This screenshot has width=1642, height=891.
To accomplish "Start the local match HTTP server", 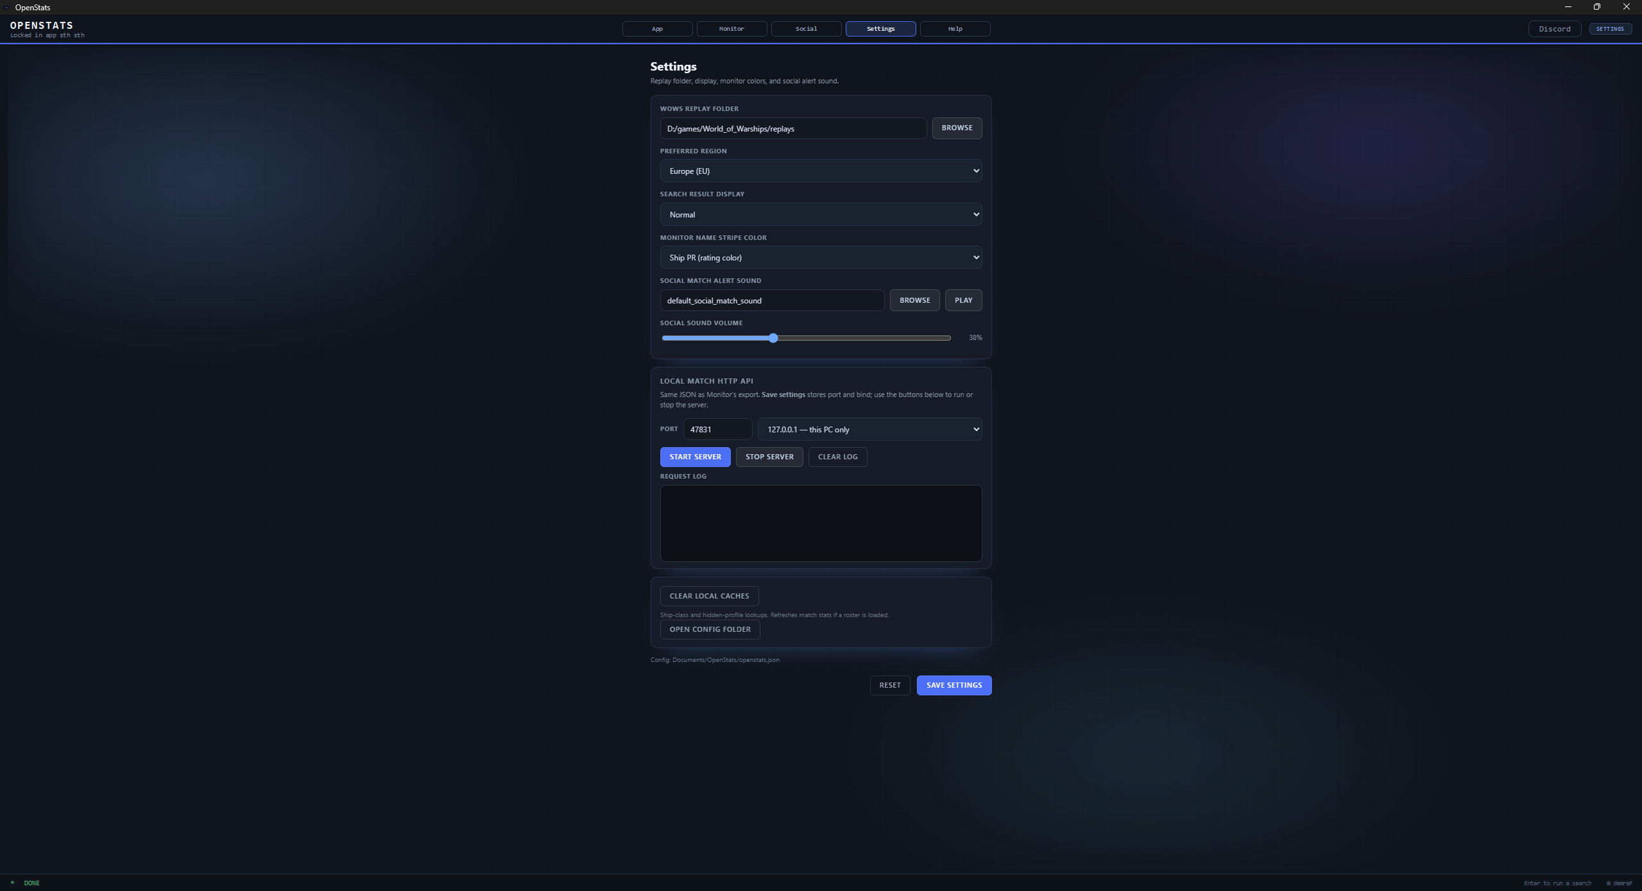I will pos(694,457).
